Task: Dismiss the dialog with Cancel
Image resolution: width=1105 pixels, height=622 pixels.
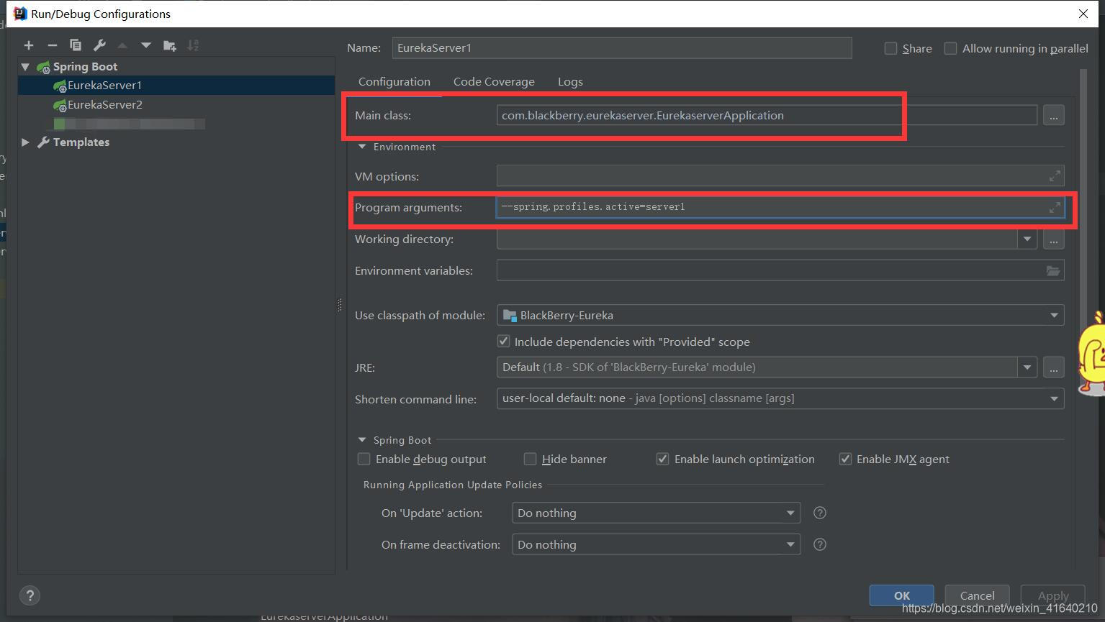Action: point(977,595)
